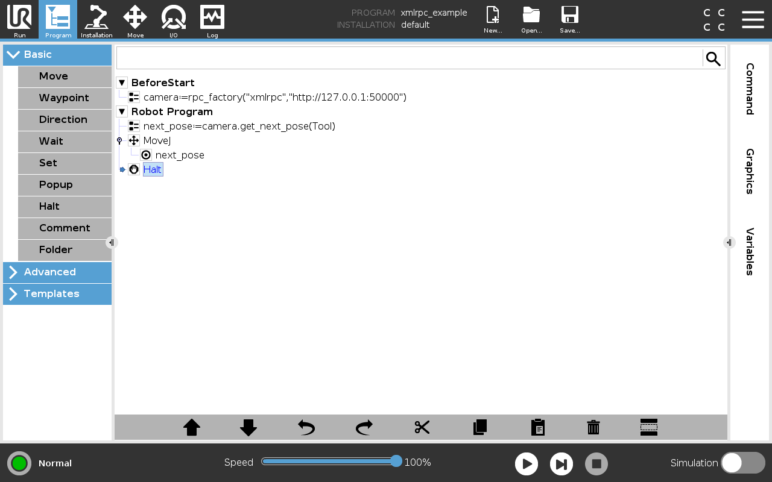
Task: Adjust the Speed slider
Action: click(331, 462)
